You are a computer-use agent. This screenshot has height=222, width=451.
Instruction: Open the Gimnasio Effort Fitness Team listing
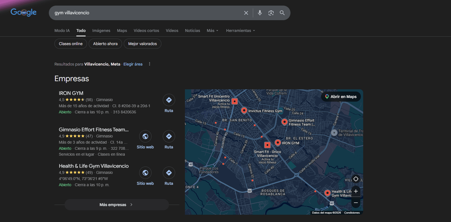pos(94,130)
